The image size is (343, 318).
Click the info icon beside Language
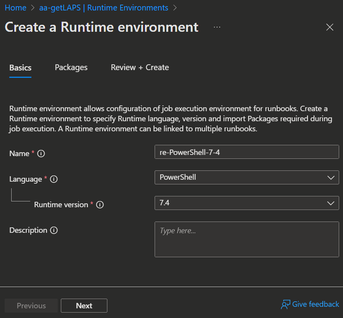click(x=54, y=179)
